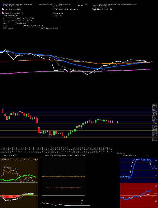Viewport: 158px width, 208px height.
Task: Open the MACD histogram chart panel
Action: 19,195
